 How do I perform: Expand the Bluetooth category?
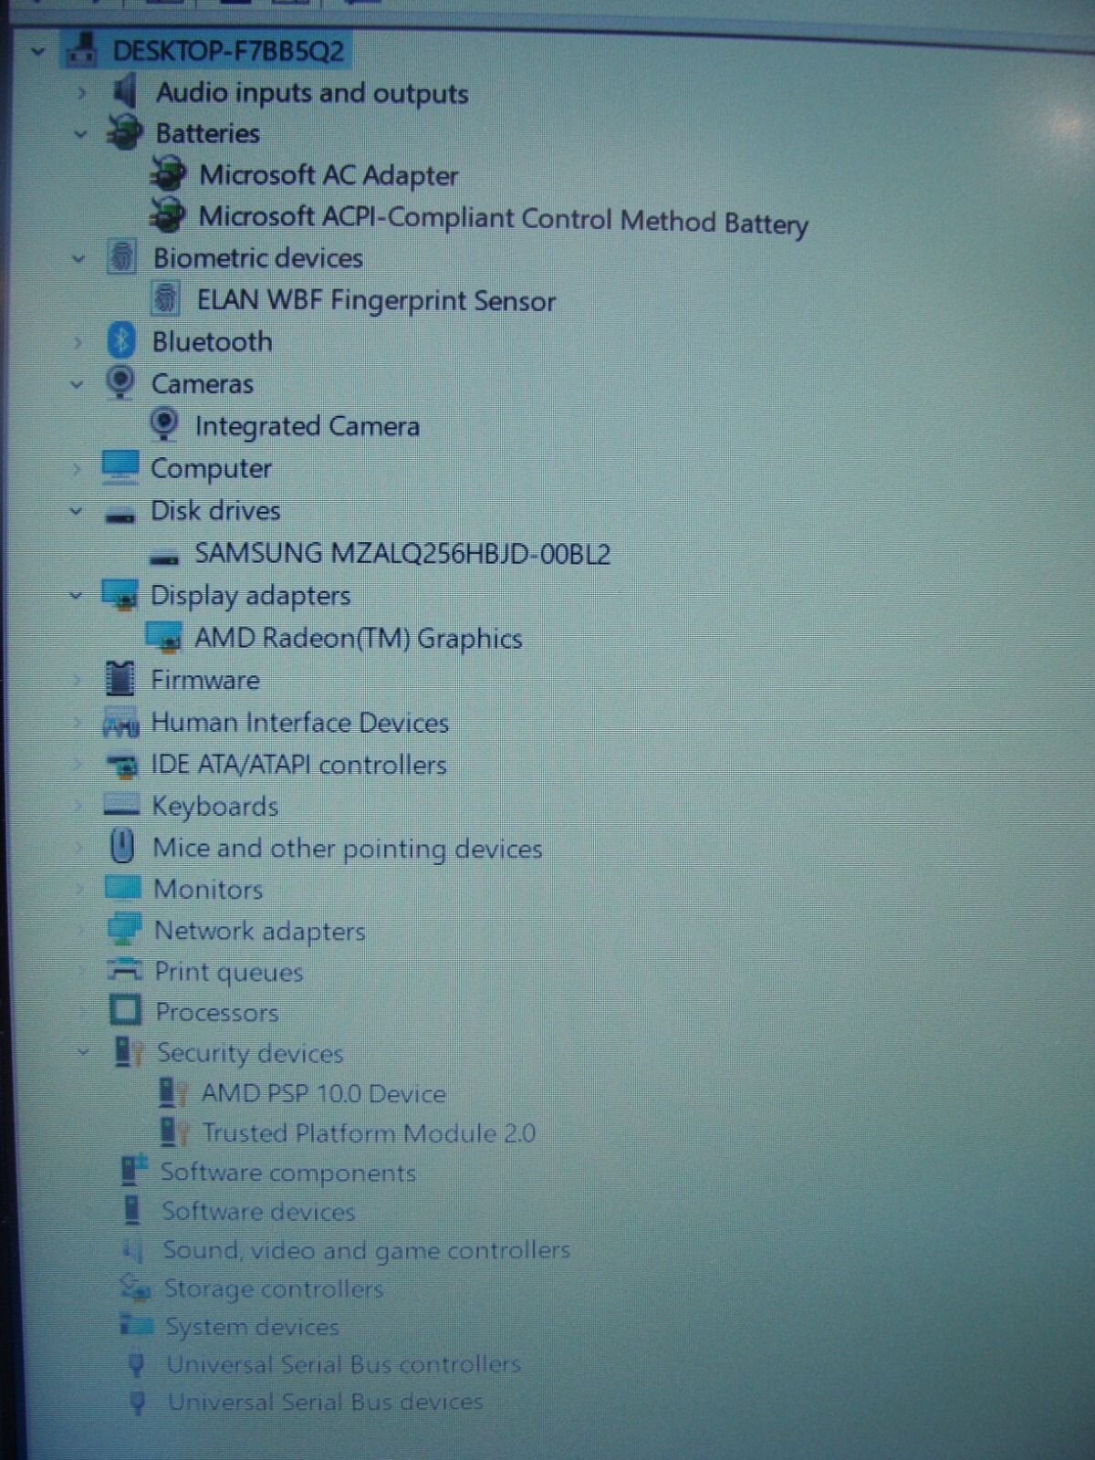point(78,342)
